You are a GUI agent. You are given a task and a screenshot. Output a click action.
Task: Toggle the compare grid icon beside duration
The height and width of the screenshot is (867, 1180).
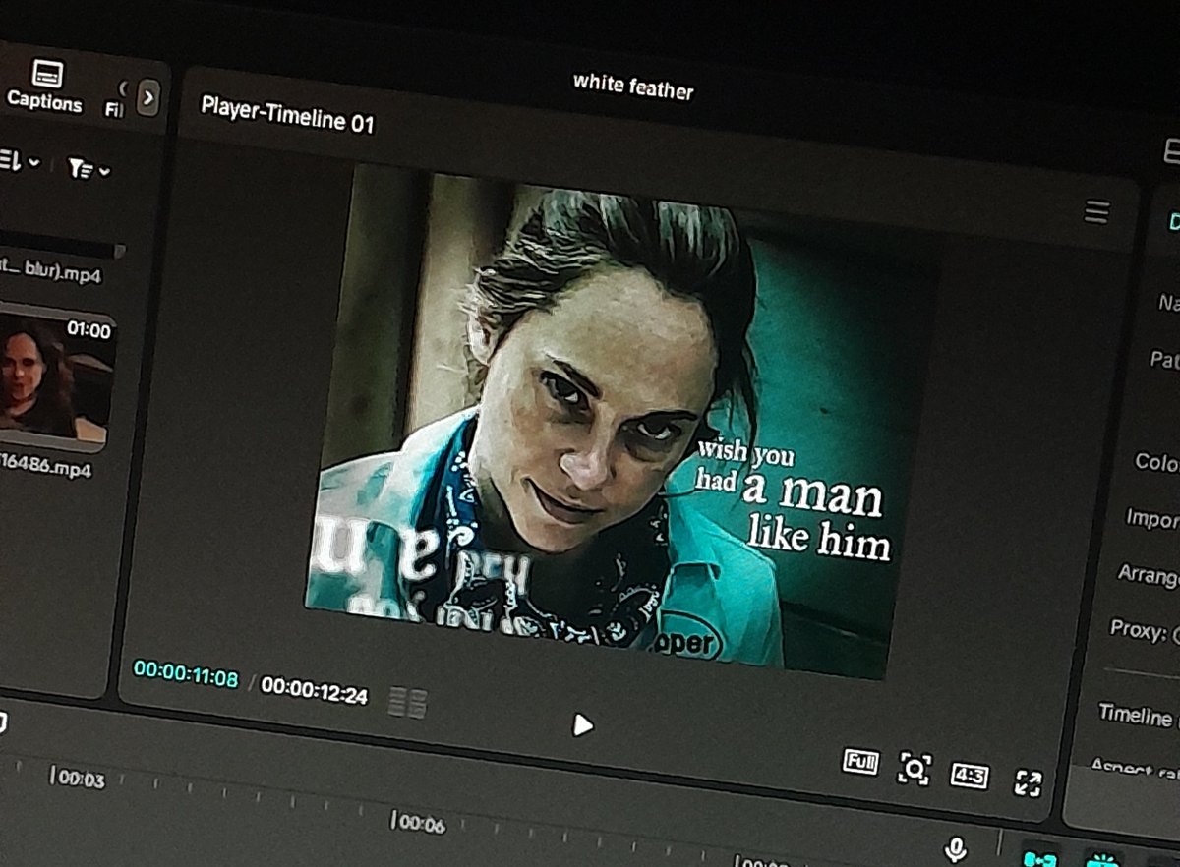408,702
